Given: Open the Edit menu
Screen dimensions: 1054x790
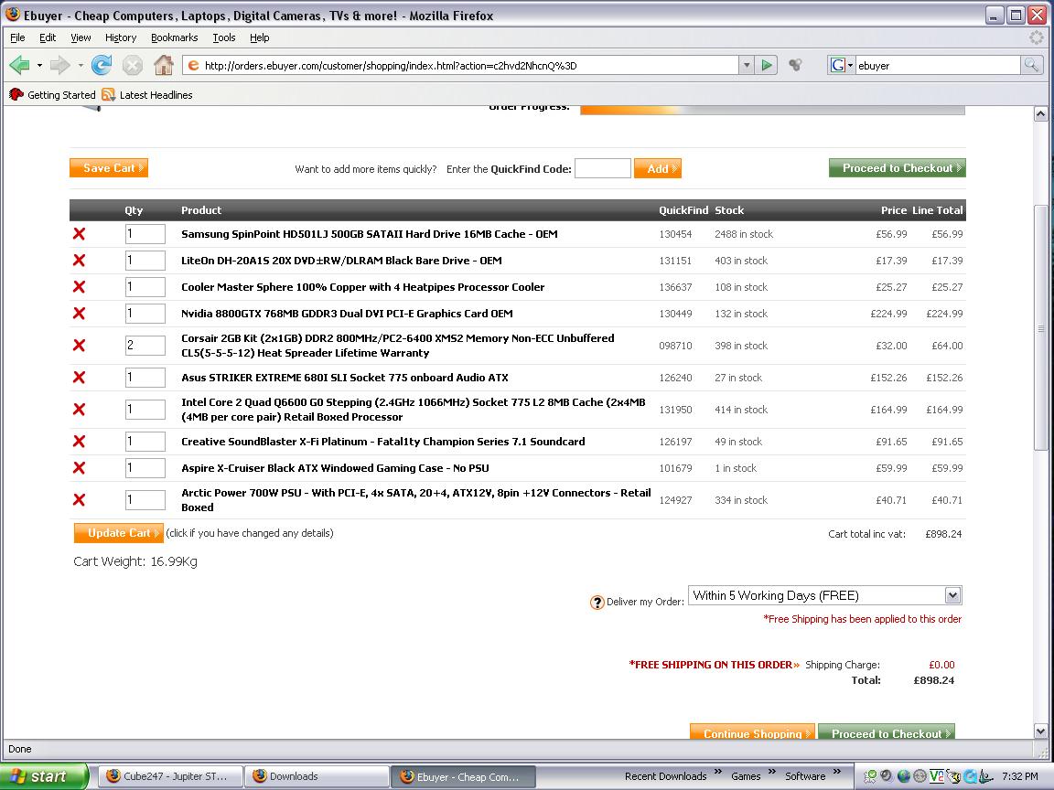Looking at the screenshot, I should (47, 37).
